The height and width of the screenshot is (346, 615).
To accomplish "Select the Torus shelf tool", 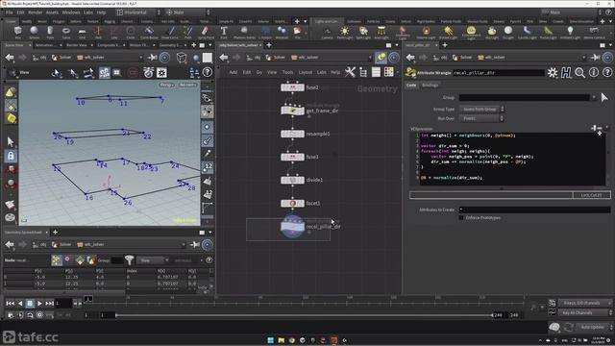I will [66, 32].
